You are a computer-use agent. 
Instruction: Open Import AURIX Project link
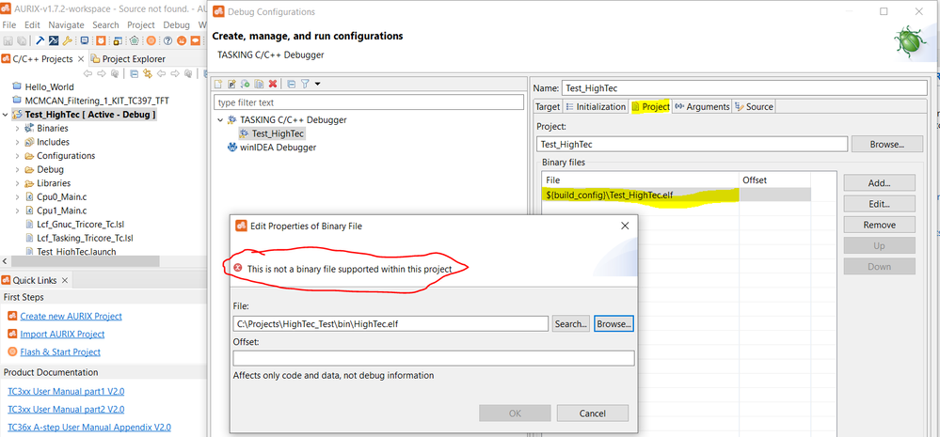62,334
